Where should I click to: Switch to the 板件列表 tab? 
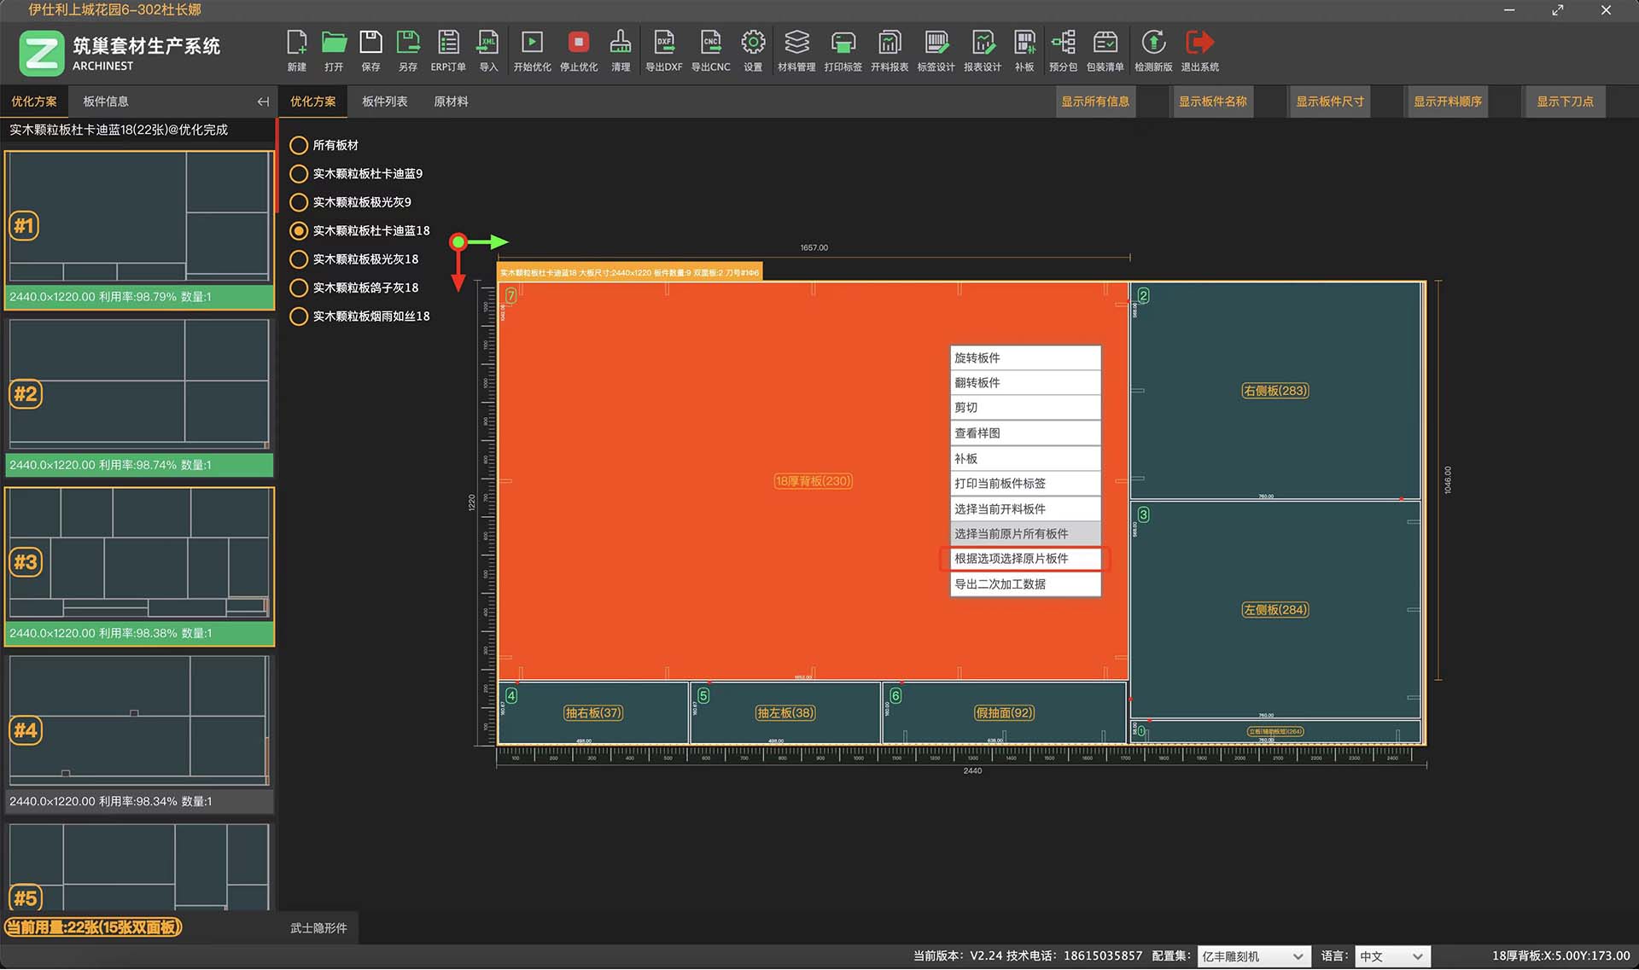coord(384,102)
